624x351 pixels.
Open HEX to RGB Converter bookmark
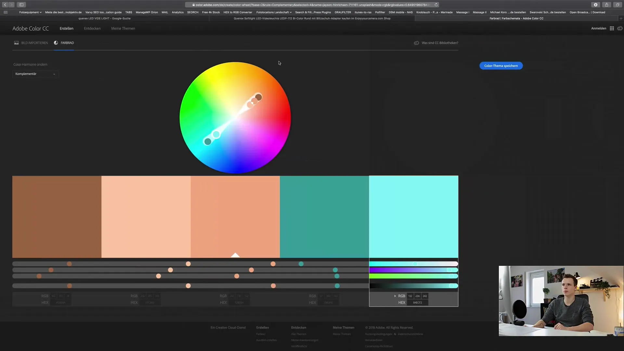(238, 12)
